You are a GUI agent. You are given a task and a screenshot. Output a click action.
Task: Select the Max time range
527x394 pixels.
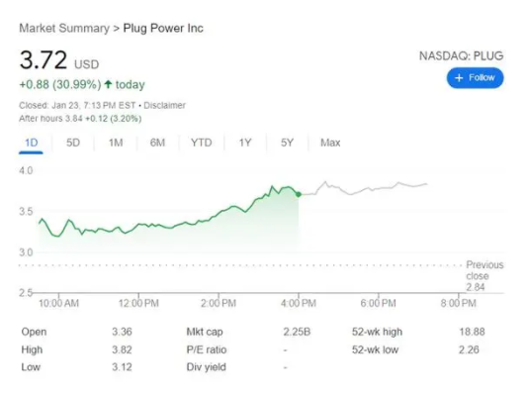pyautogui.click(x=330, y=143)
